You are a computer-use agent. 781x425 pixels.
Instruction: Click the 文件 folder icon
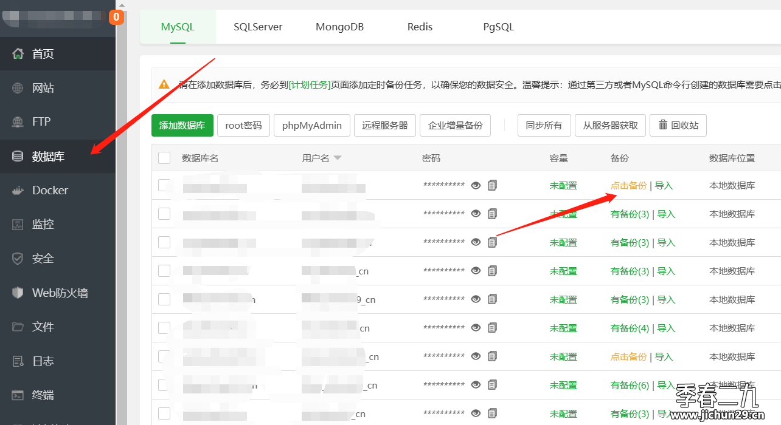18,327
